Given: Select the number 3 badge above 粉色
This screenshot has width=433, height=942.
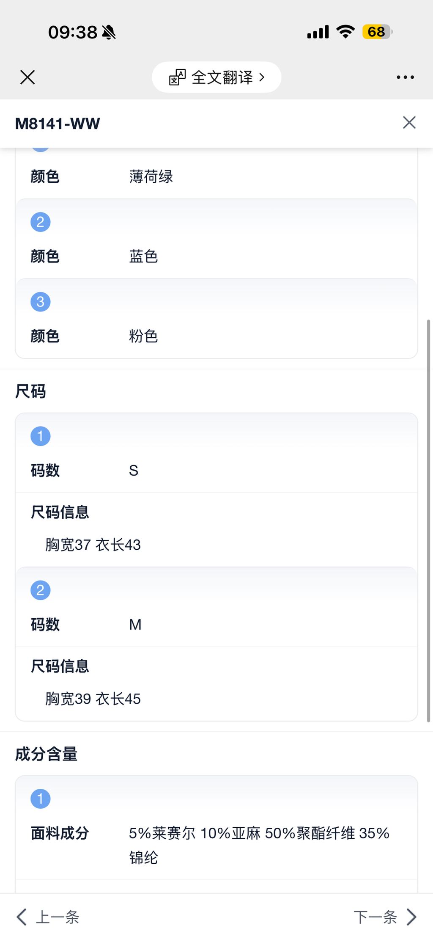Looking at the screenshot, I should [41, 302].
